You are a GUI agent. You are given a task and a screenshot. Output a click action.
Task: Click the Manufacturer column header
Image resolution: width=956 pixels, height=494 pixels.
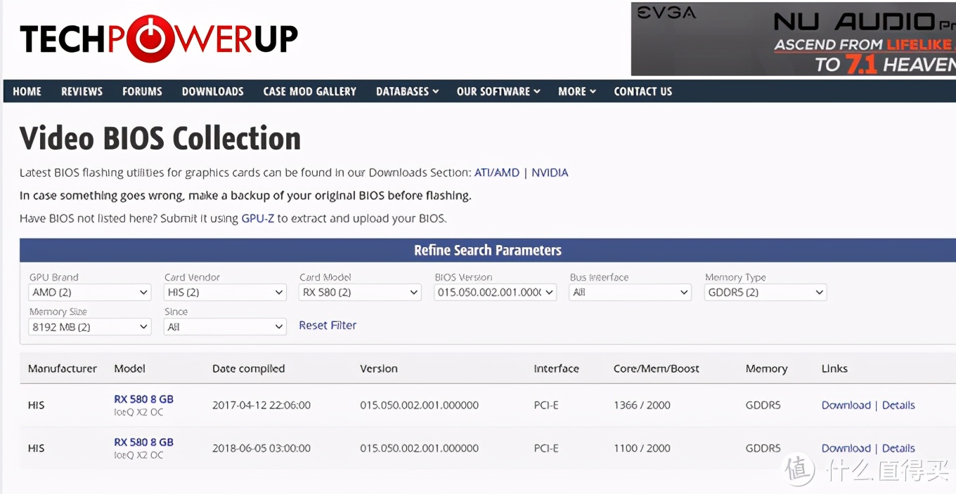pyautogui.click(x=63, y=368)
